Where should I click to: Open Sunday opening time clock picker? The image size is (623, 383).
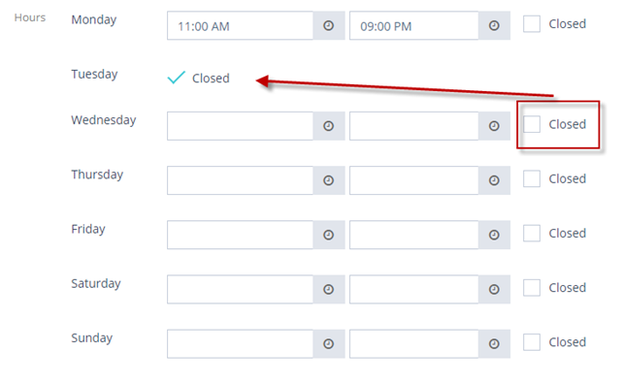(x=329, y=343)
